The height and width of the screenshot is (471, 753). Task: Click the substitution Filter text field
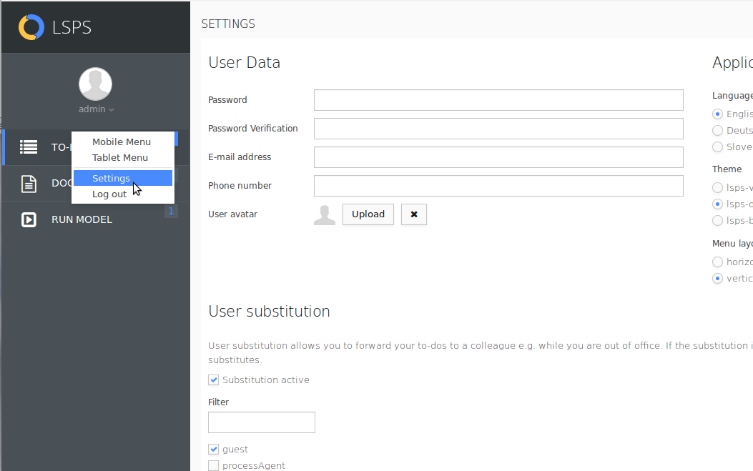point(262,422)
